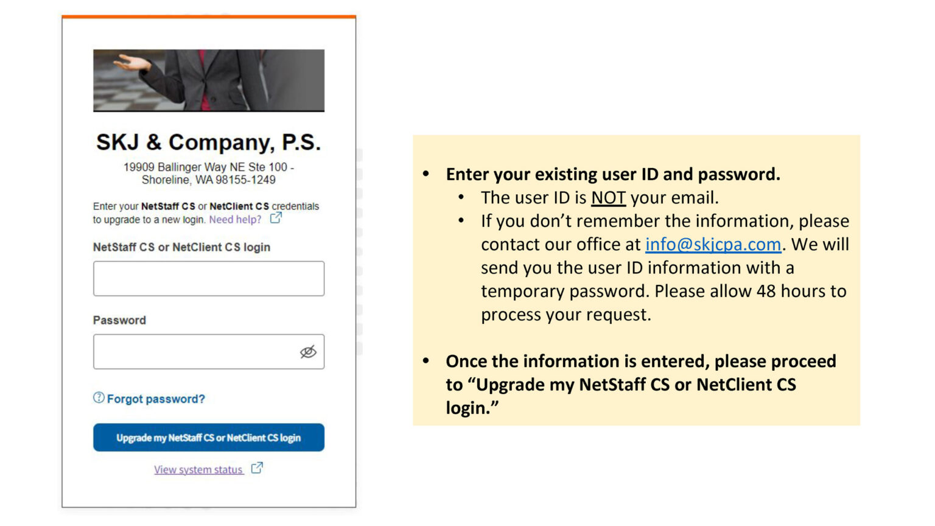The height and width of the screenshot is (526, 935).
Task: Click the external-link icon after View system status
Action: [257, 468]
